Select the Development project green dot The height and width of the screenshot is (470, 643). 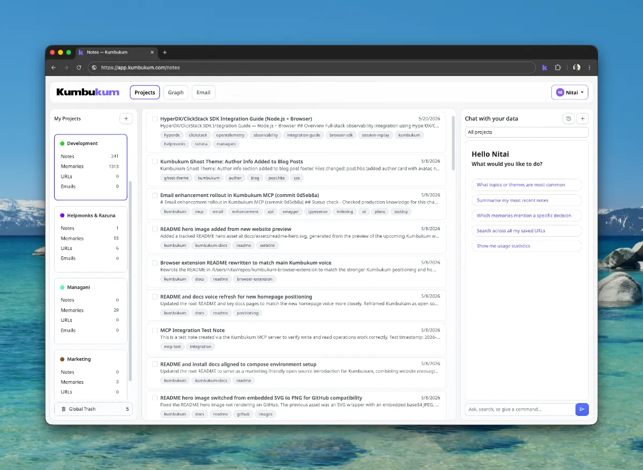click(x=62, y=143)
